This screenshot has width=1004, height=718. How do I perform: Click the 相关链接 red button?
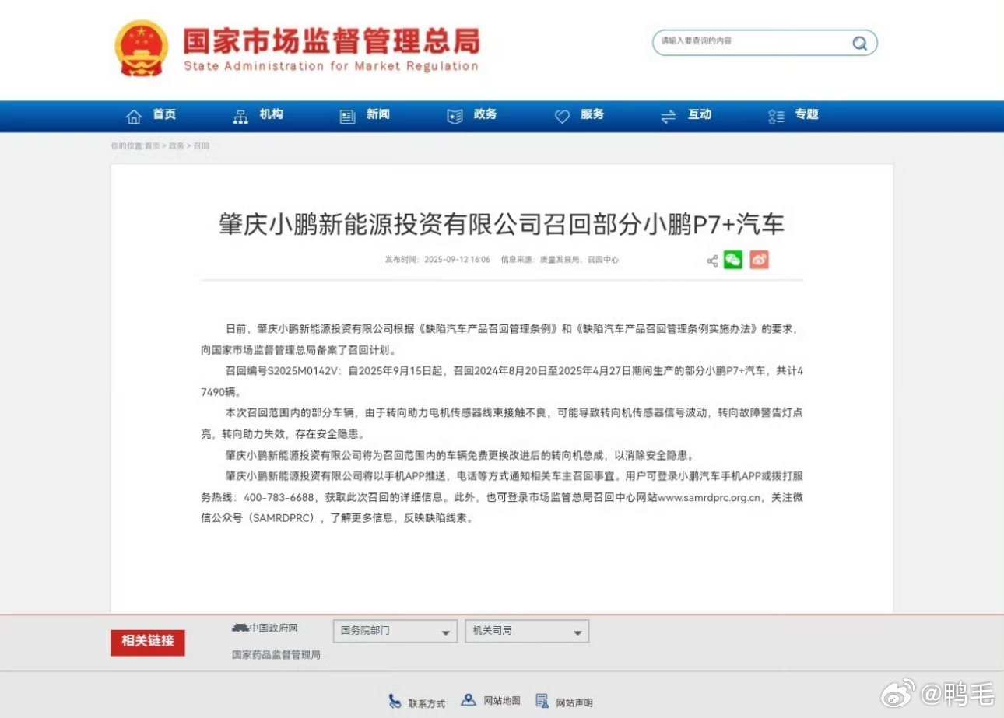(x=148, y=642)
